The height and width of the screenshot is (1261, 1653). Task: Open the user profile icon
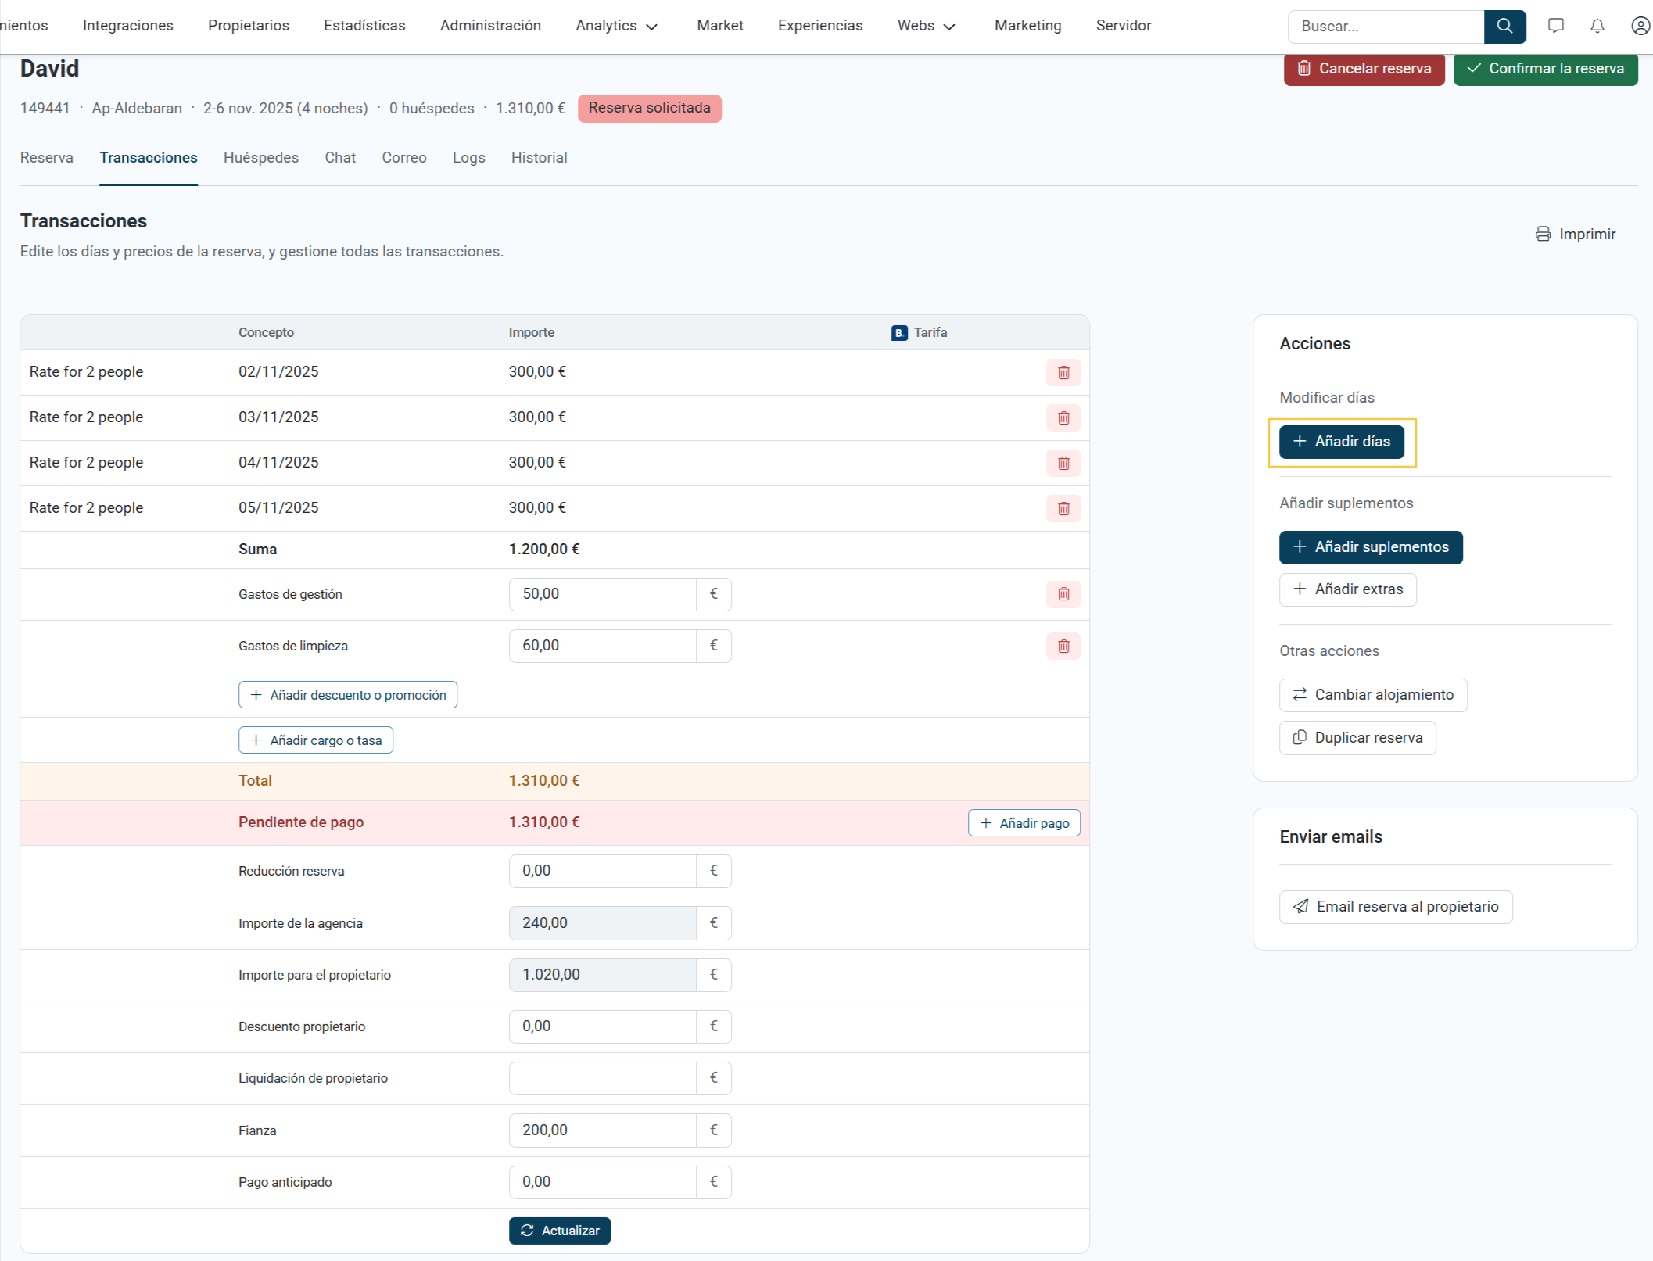point(1640,26)
